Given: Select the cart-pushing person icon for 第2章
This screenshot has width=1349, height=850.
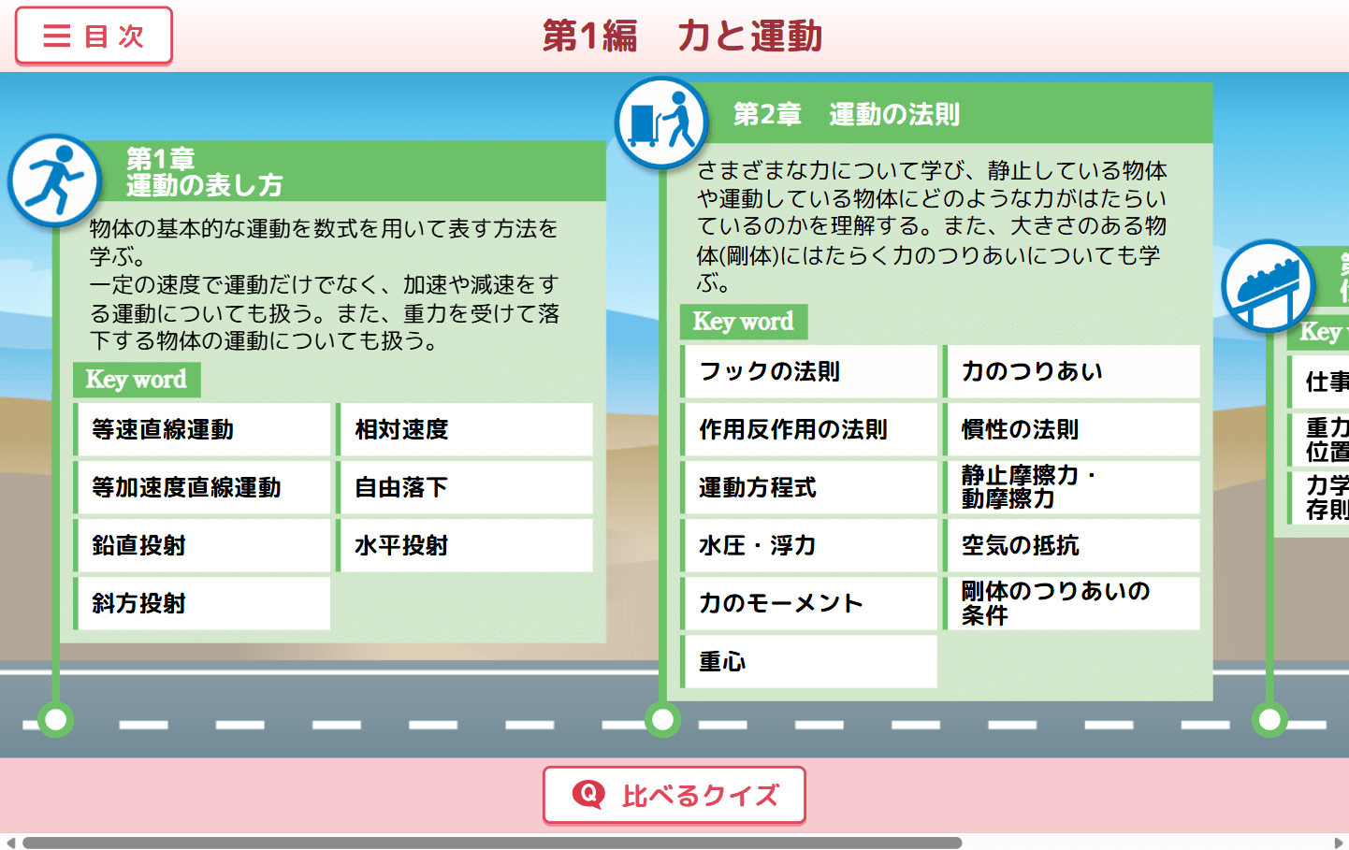Looking at the screenshot, I should (660, 122).
